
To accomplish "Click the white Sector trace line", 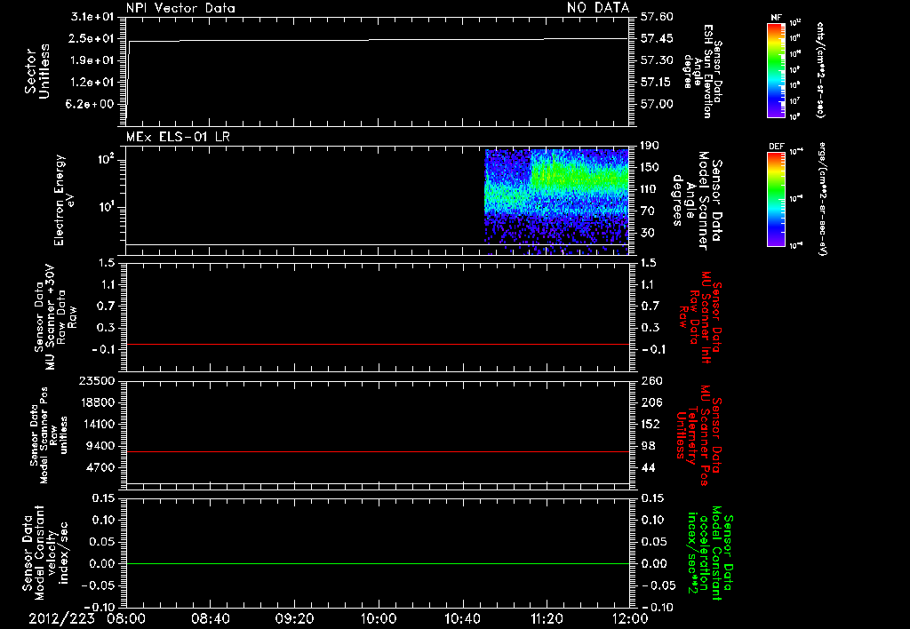I will [x=377, y=40].
